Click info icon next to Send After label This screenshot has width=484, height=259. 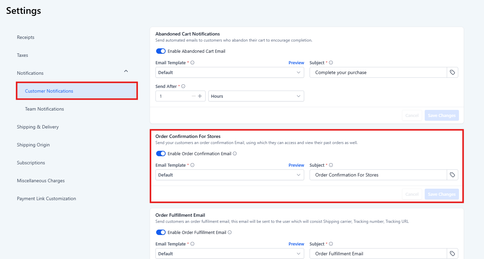pos(183,87)
